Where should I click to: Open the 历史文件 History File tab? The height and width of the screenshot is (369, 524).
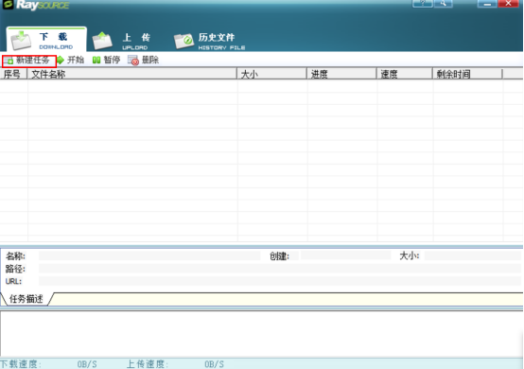click(210, 41)
